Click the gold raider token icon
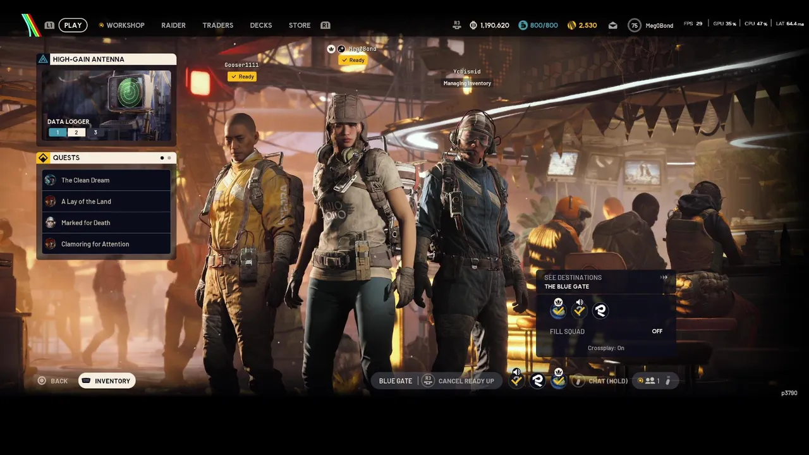The image size is (809, 455). pos(571,25)
